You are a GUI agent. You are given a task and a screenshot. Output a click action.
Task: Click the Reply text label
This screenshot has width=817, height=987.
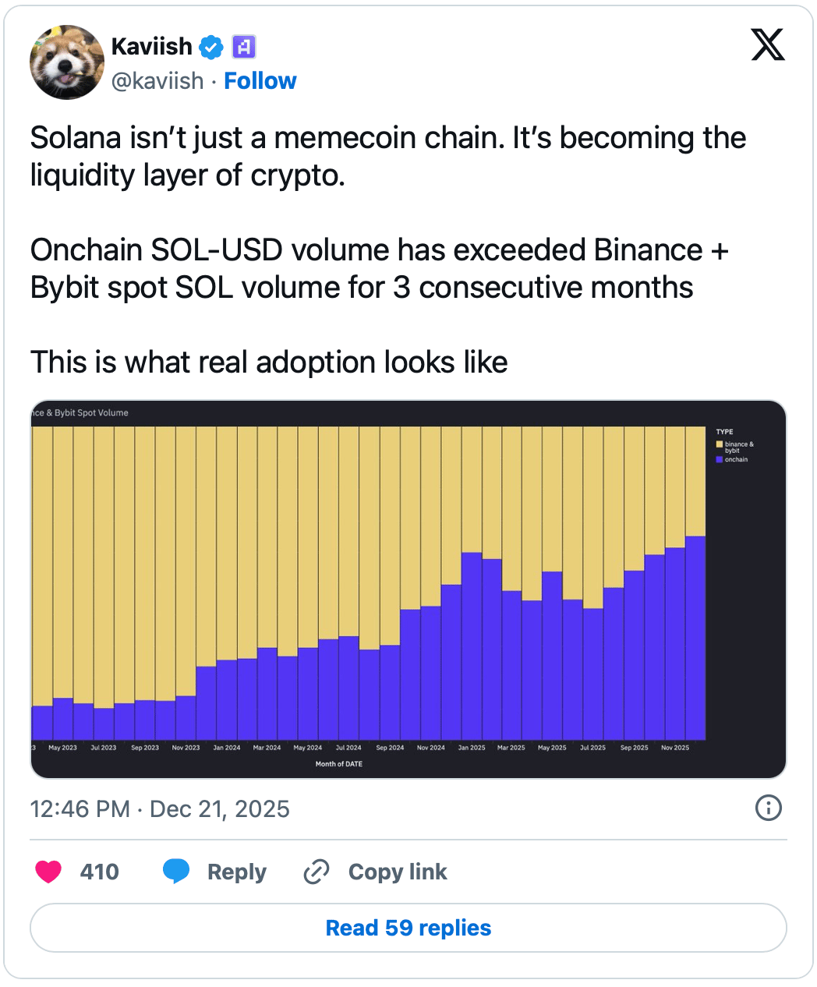pos(237,872)
